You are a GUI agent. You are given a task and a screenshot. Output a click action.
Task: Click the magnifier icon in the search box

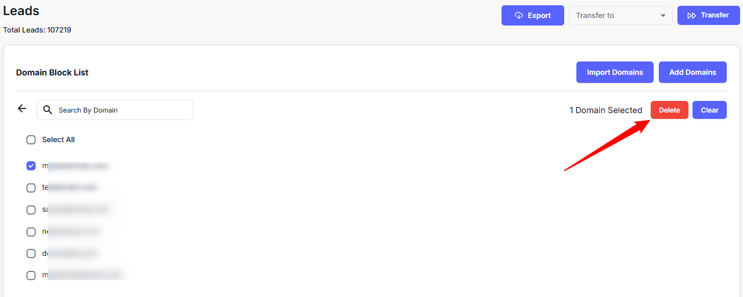point(48,110)
